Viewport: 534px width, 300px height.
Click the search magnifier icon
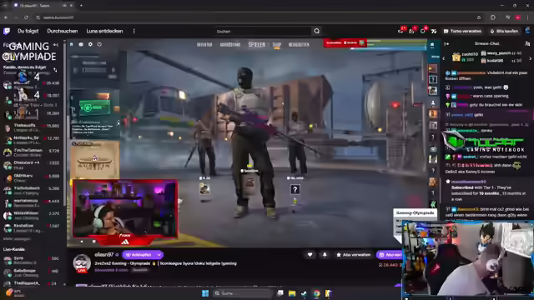click(317, 32)
